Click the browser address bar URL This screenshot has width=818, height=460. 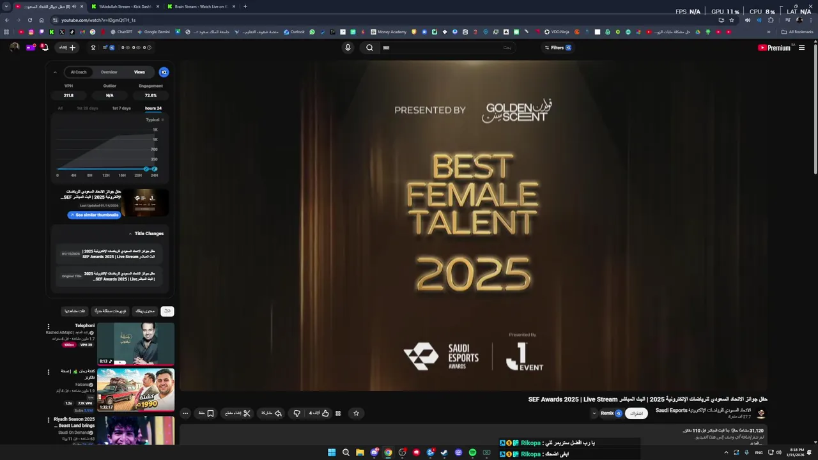(98, 20)
